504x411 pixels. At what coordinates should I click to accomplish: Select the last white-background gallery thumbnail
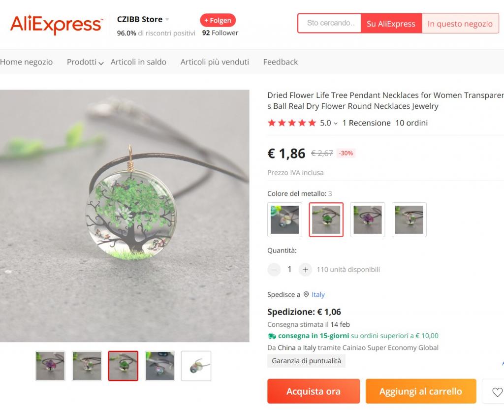click(x=196, y=366)
